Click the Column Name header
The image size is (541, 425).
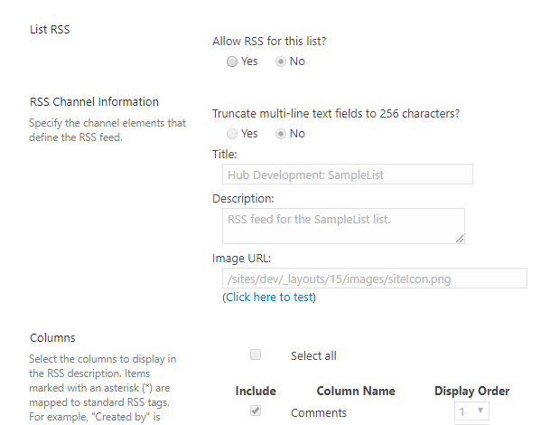pyautogui.click(x=356, y=392)
